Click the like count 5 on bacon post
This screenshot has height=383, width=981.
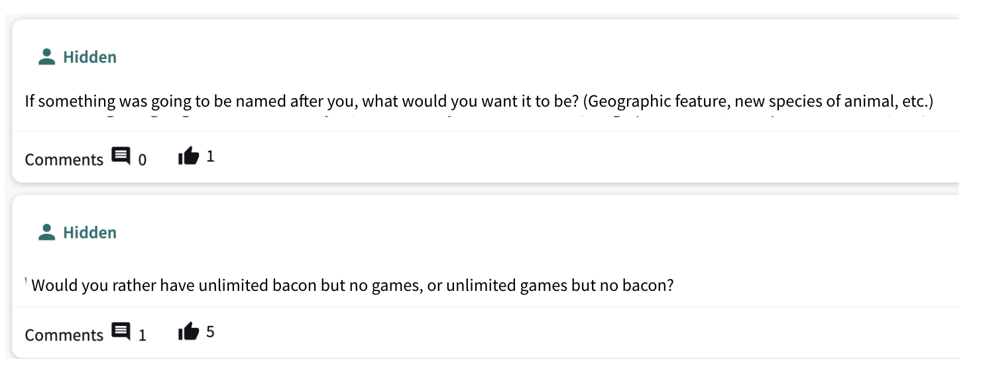click(210, 332)
